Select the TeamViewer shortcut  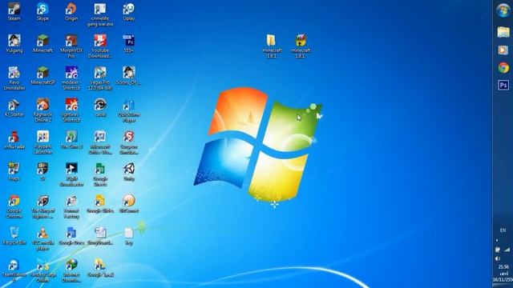[x=14, y=270]
